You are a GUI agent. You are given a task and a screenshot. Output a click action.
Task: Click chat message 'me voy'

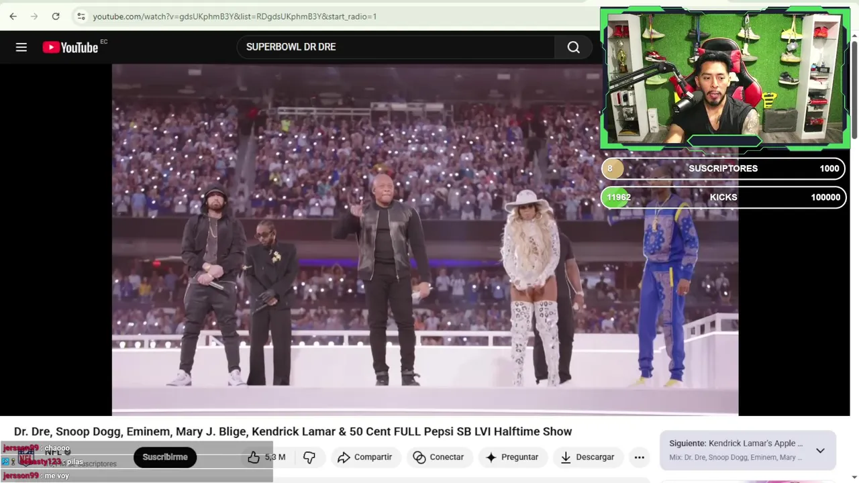point(56,476)
